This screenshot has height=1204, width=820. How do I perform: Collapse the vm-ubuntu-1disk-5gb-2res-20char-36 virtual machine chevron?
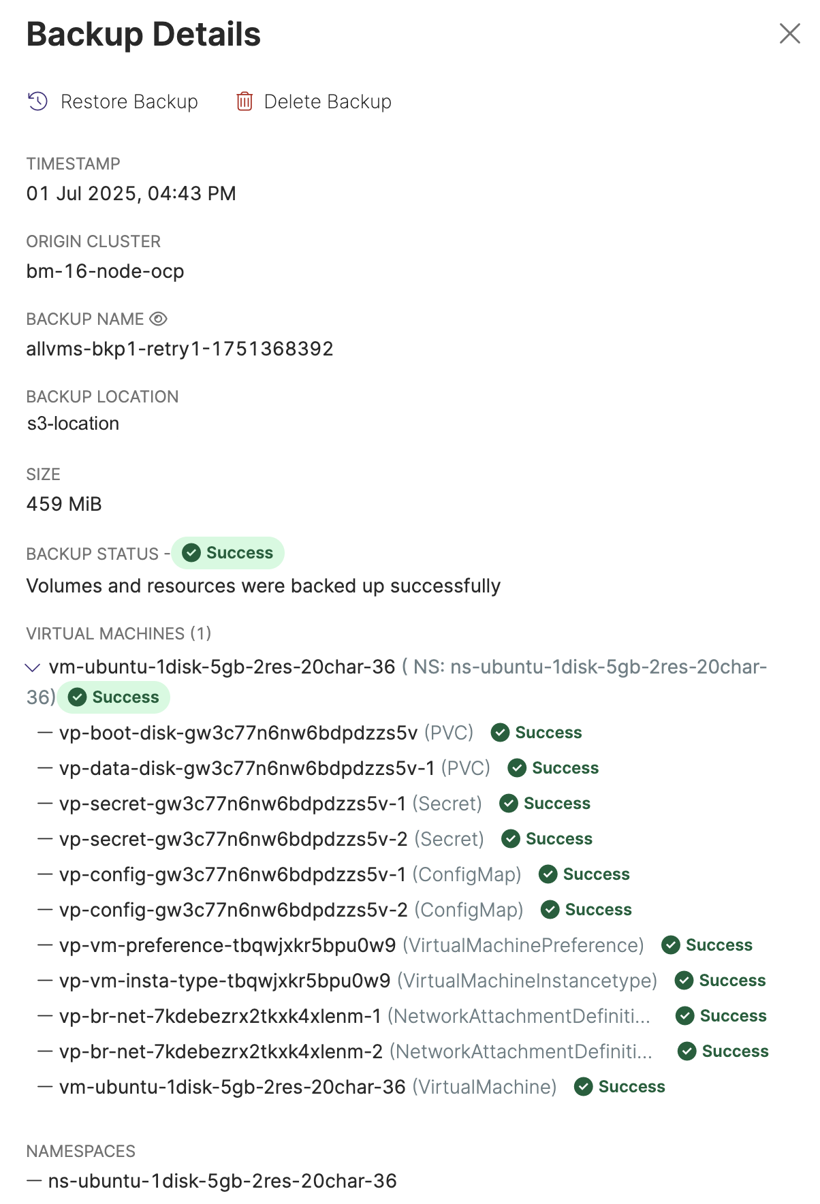(x=32, y=667)
